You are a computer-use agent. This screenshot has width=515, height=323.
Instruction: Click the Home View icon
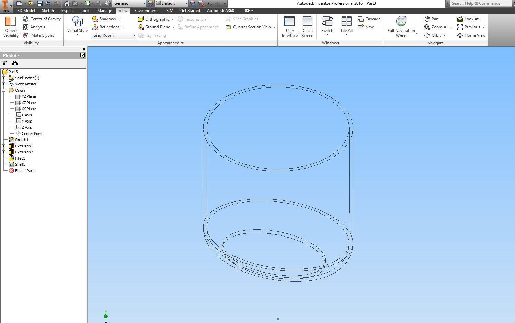[x=460, y=35]
